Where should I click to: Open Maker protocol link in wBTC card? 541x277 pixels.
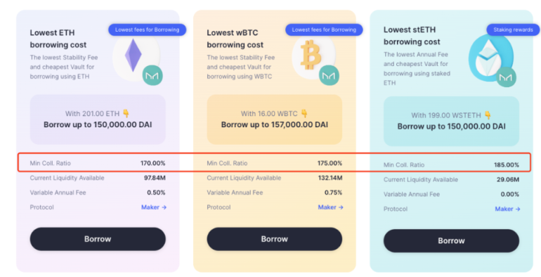pyautogui.click(x=330, y=207)
